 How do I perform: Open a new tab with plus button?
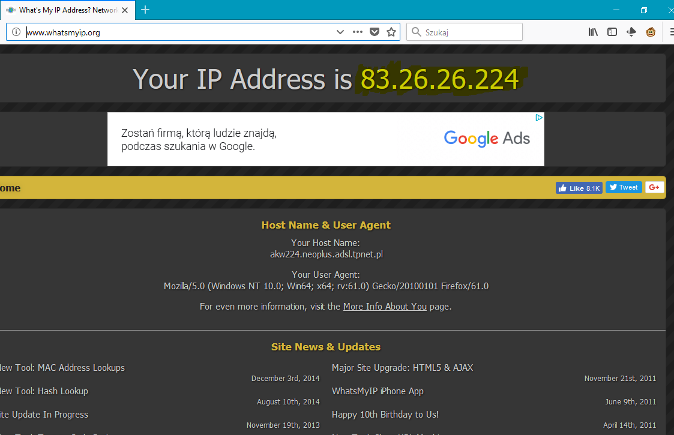point(145,10)
